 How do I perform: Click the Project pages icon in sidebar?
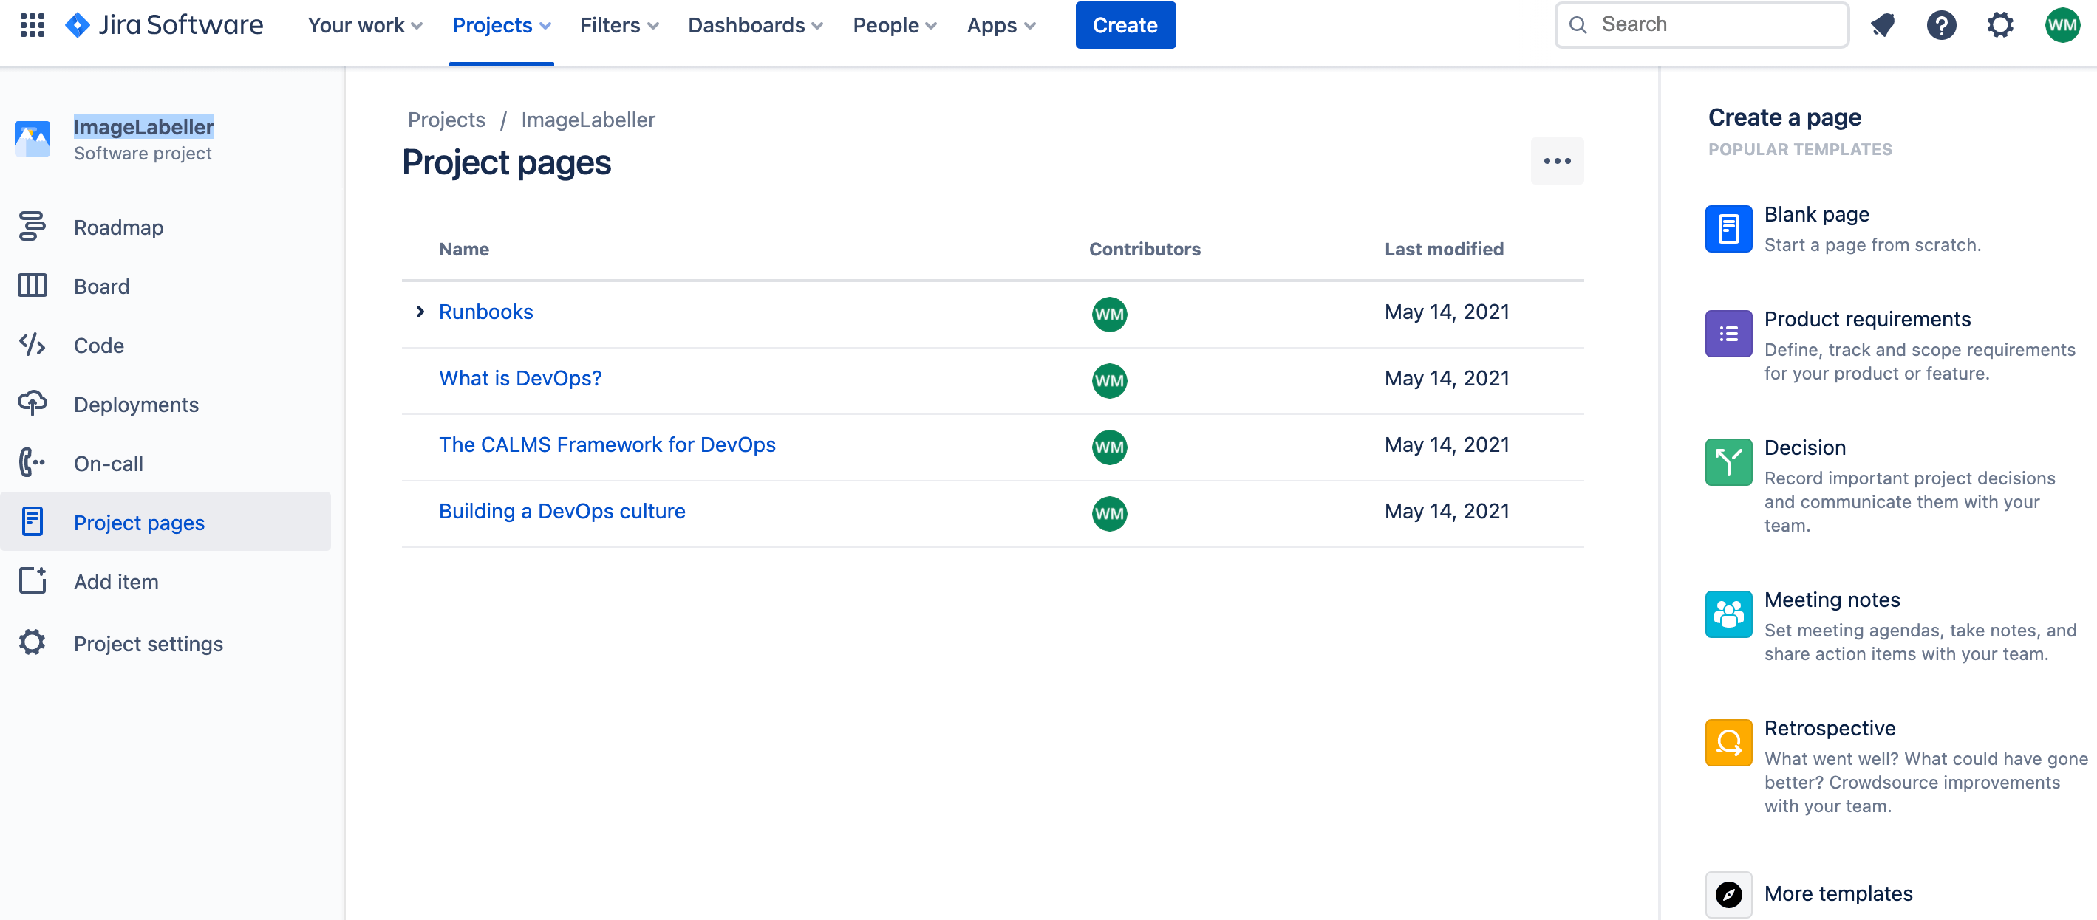32,521
